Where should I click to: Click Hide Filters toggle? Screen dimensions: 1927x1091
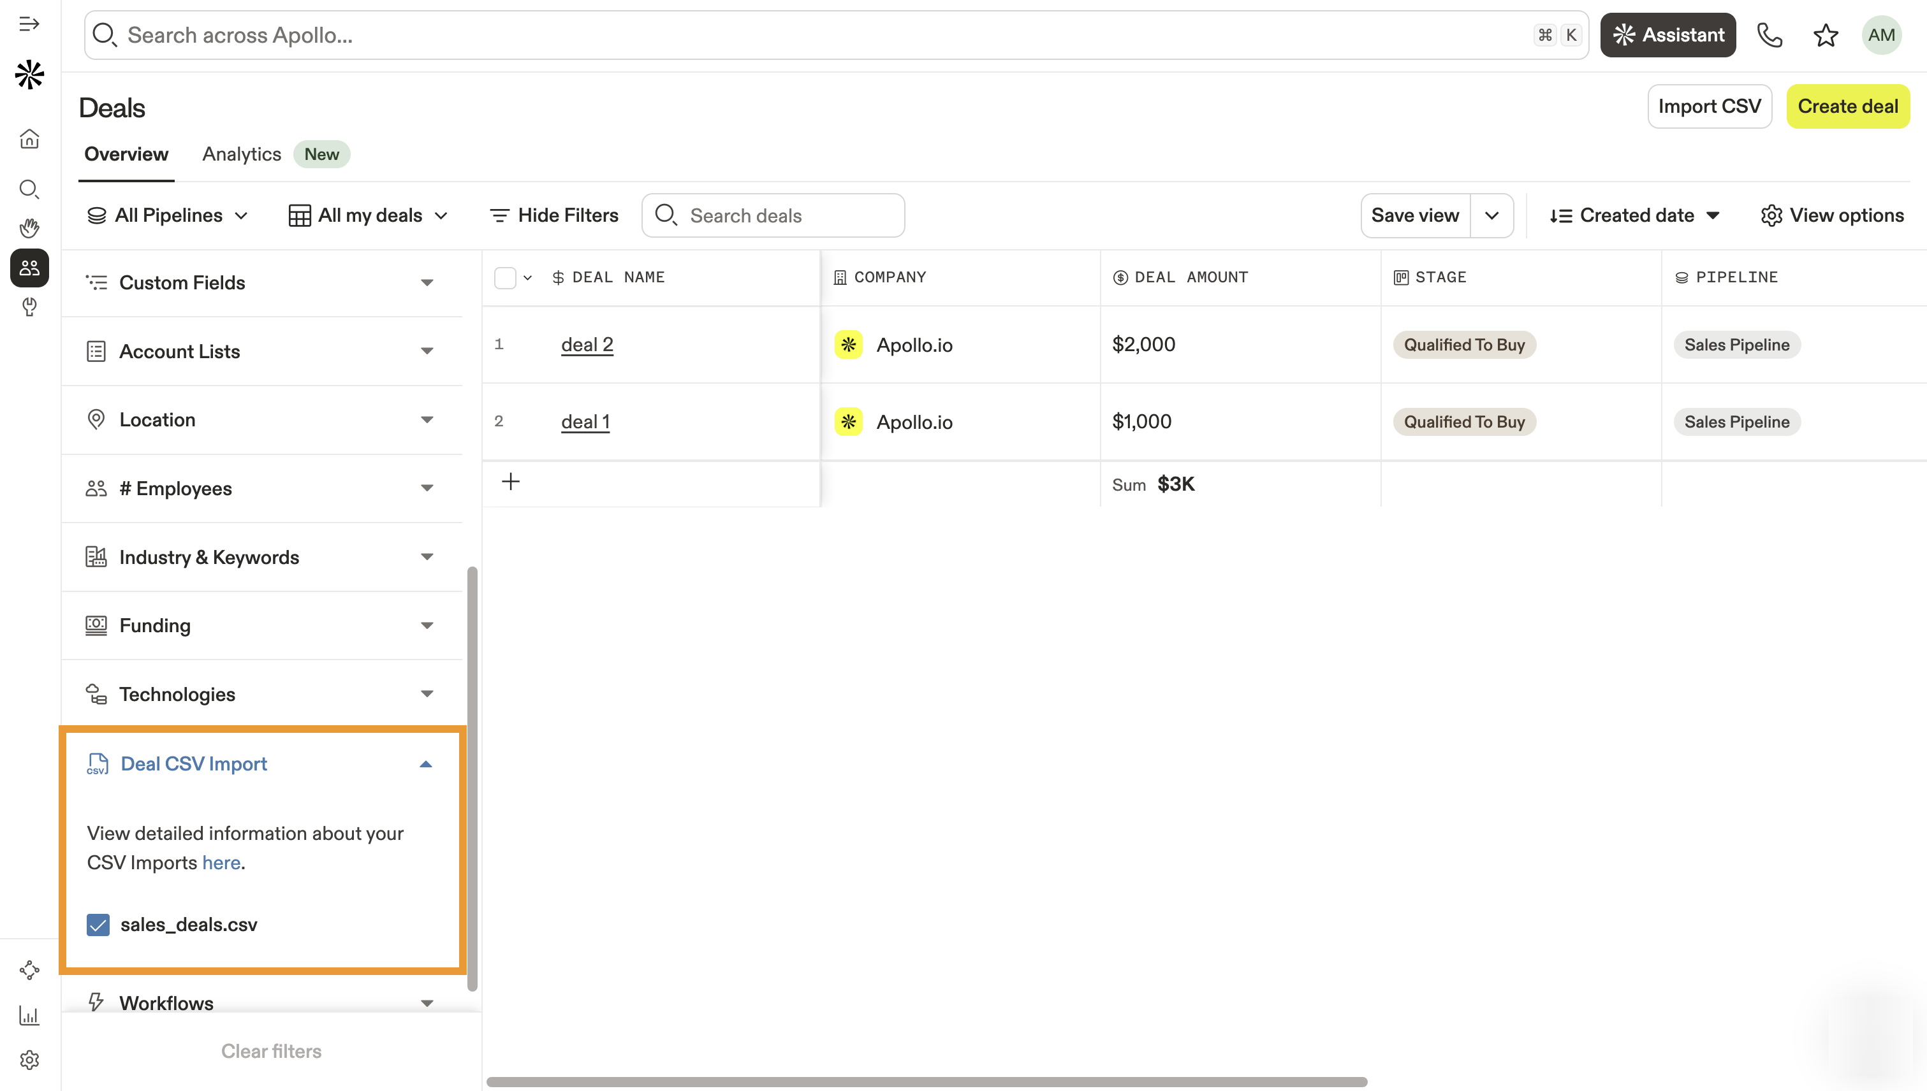(x=554, y=216)
